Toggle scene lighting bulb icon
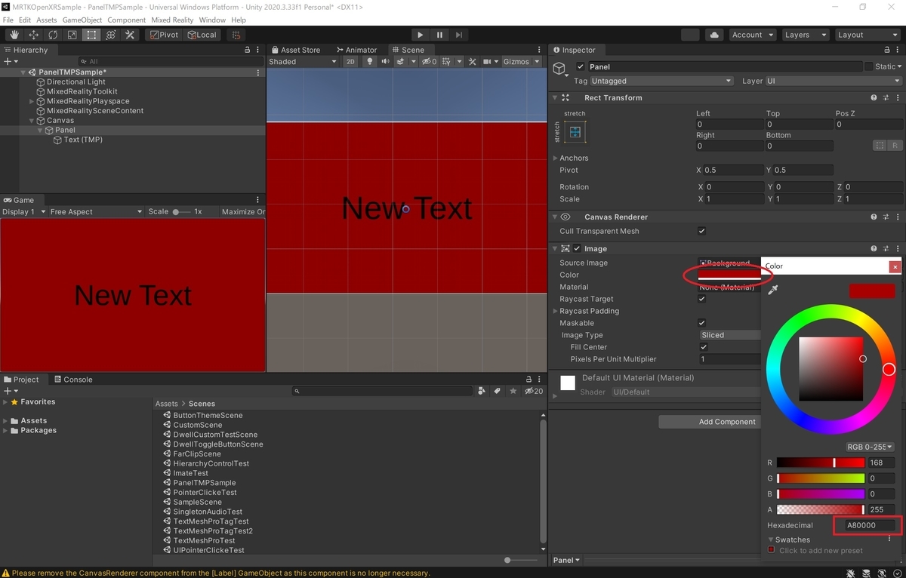 (369, 62)
